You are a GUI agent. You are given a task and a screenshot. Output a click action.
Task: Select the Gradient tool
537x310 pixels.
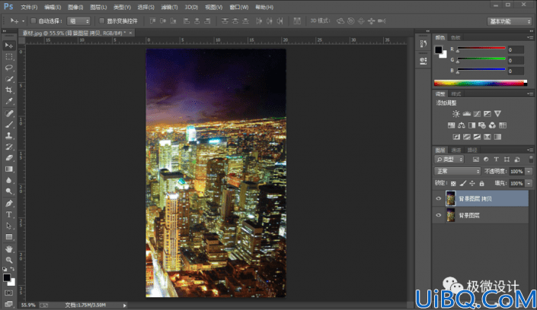click(9, 169)
